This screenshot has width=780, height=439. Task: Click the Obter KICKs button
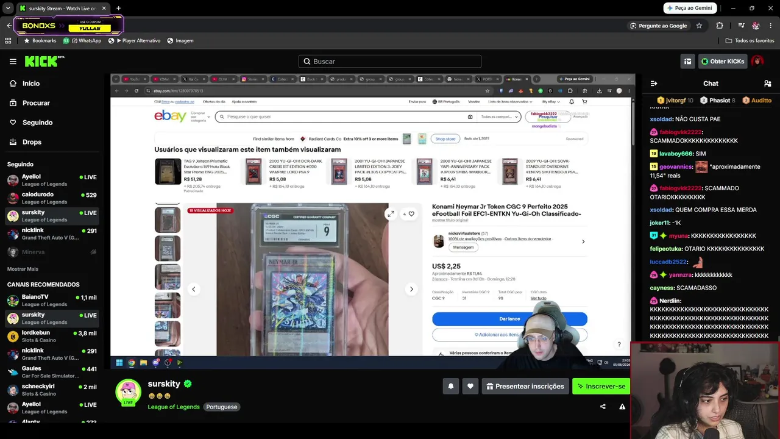tap(723, 62)
